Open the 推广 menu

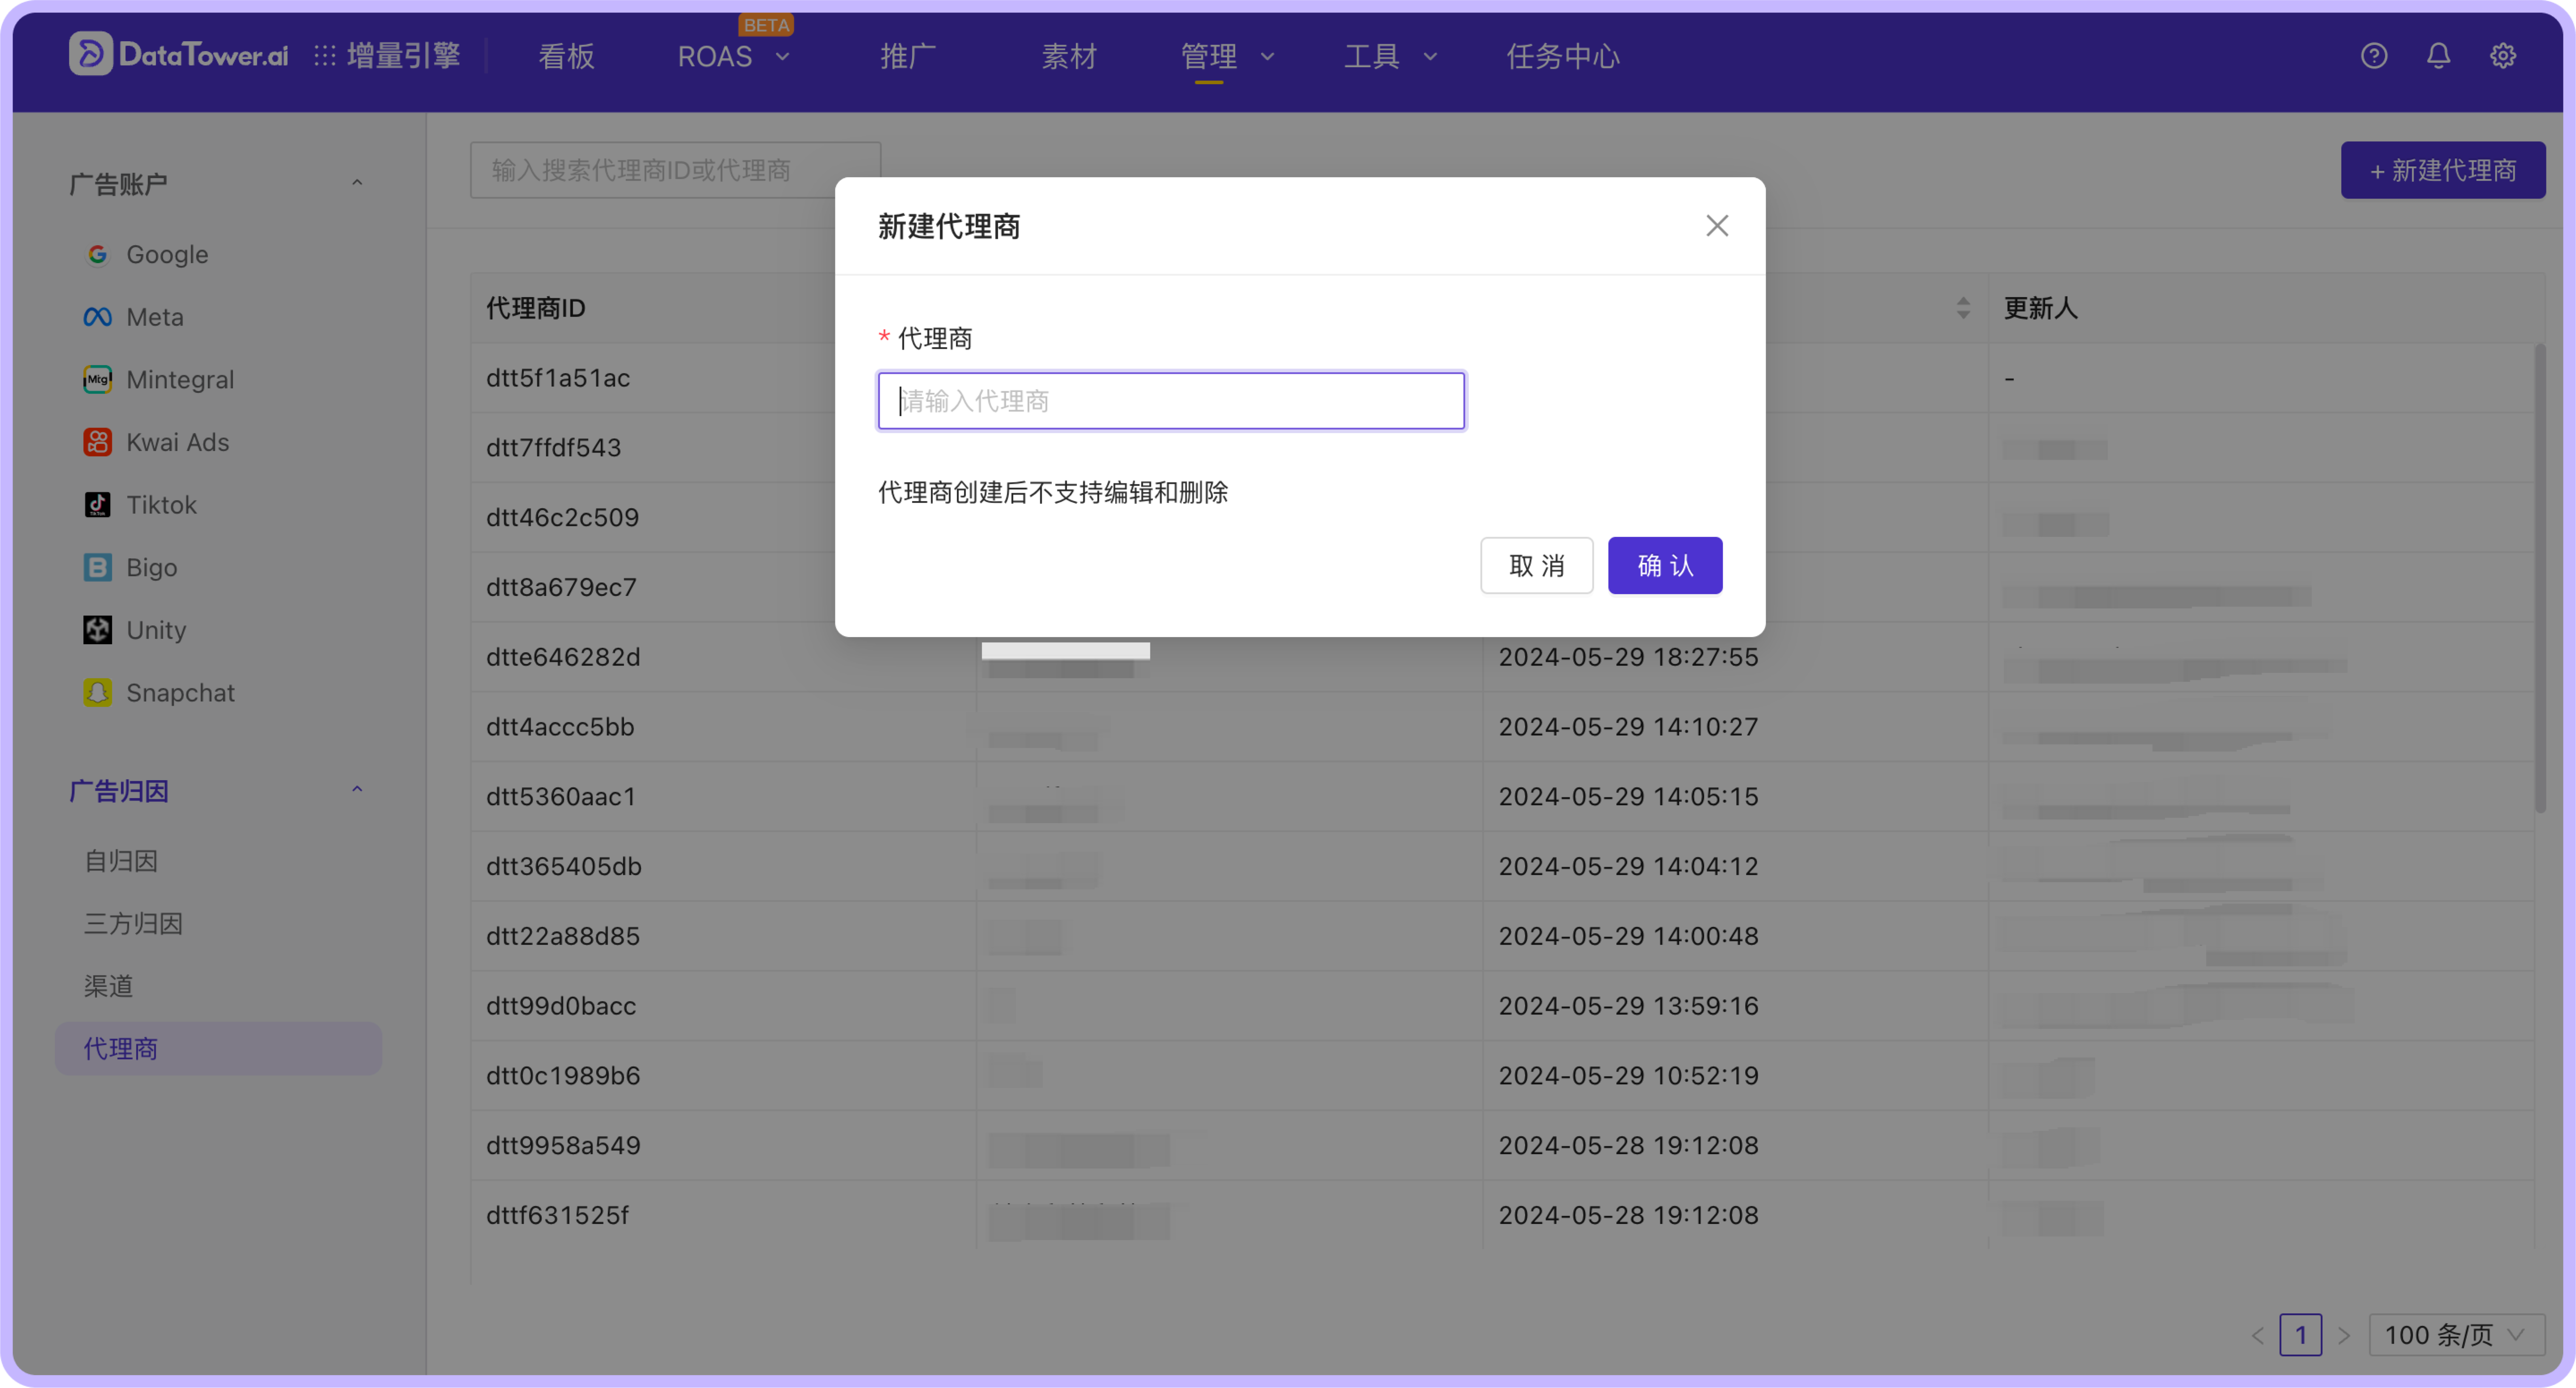[x=908, y=56]
